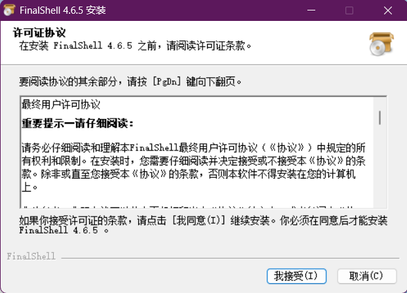Screen dimensions: 407x293
Task: Click the disabled maximize button
Action: [x=349, y=10]
